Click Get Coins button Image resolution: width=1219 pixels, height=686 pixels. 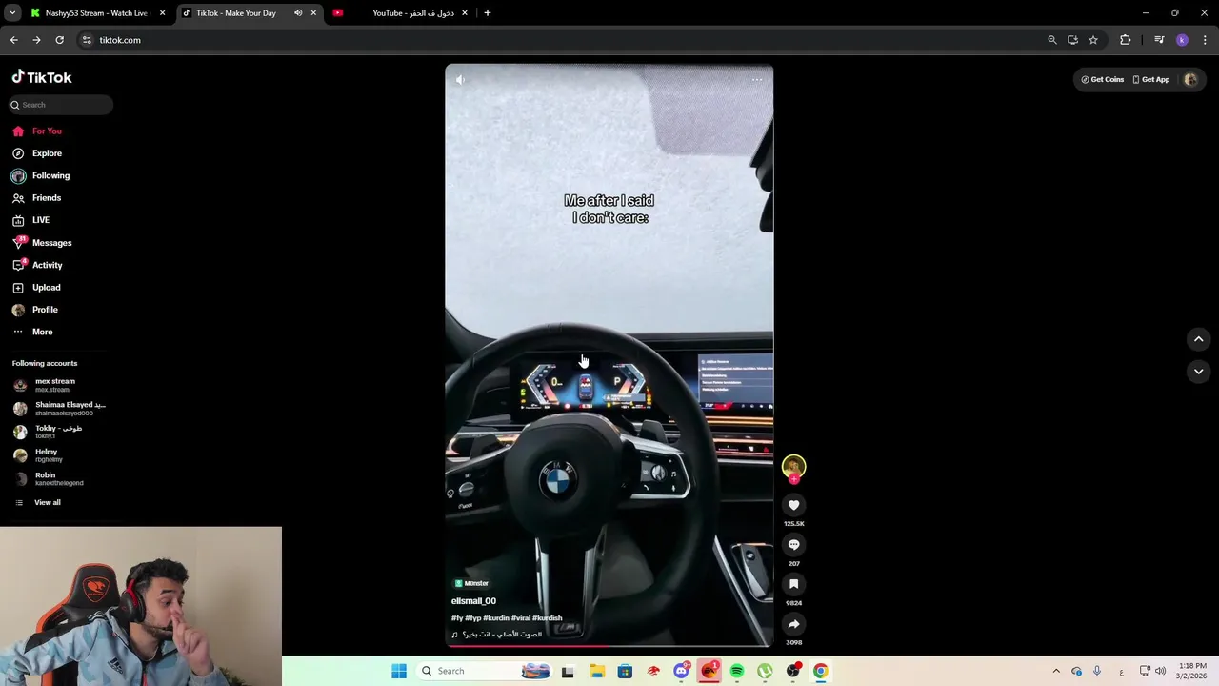coord(1103,80)
